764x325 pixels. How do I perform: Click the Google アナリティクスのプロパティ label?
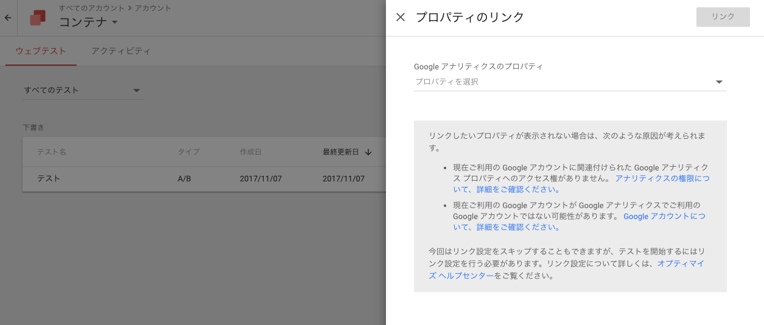[478, 66]
